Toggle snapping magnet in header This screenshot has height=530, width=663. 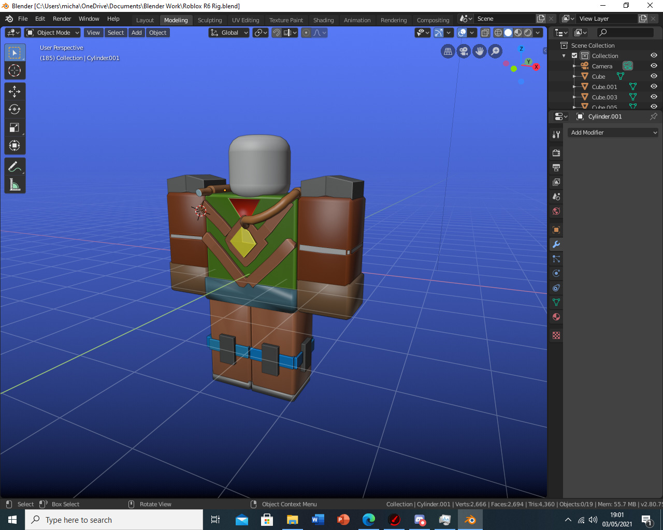pos(277,33)
